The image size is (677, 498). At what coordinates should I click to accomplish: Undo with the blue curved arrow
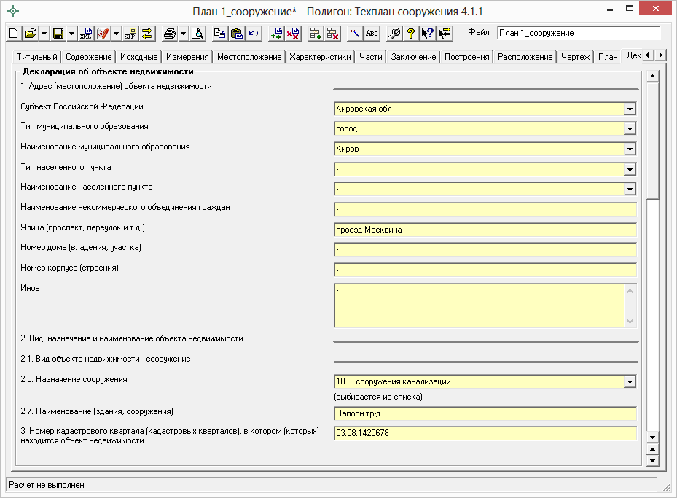pos(254,34)
